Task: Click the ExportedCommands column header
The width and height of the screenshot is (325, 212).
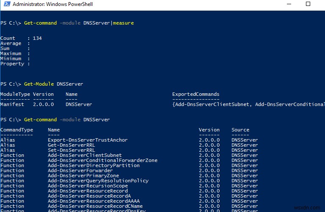Action: click(x=196, y=94)
